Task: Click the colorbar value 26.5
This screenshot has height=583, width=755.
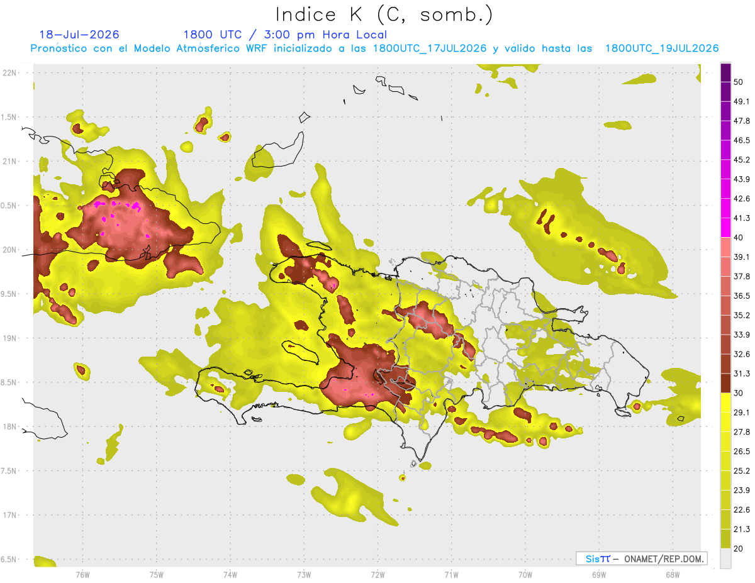Action: [x=741, y=451]
